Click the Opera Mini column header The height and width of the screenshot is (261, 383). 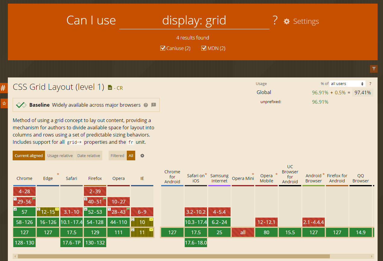pyautogui.click(x=243, y=178)
